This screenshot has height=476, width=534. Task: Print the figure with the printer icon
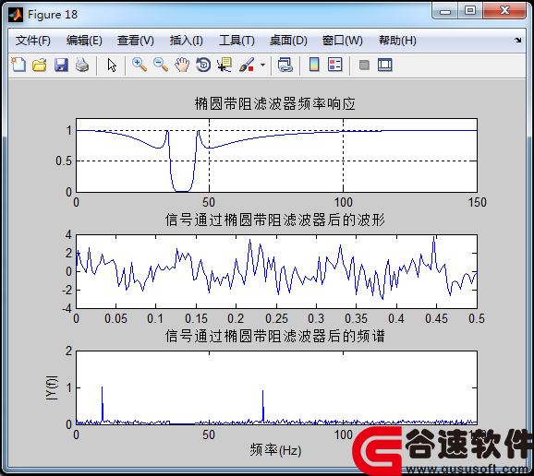pyautogui.click(x=82, y=65)
